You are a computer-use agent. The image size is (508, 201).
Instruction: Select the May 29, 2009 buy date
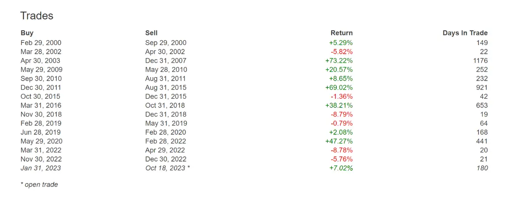(x=42, y=70)
